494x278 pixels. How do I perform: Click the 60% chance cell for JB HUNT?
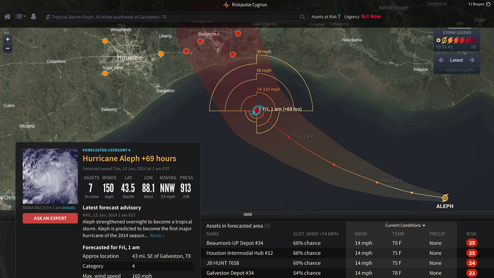307,263
